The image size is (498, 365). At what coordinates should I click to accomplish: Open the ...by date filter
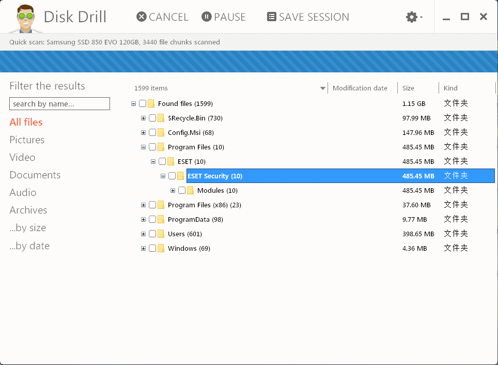coord(29,246)
